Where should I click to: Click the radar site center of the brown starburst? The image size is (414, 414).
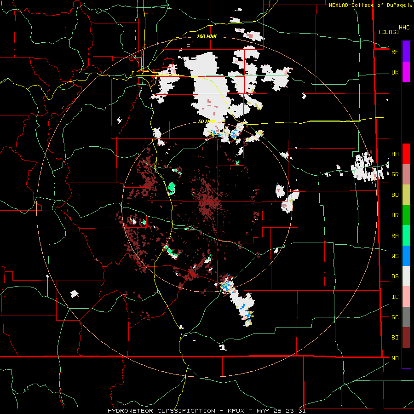[208, 206]
